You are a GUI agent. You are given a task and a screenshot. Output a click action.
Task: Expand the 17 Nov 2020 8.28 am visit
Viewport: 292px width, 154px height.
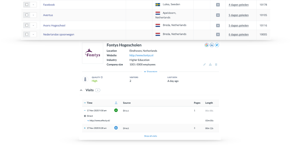pos(85,128)
